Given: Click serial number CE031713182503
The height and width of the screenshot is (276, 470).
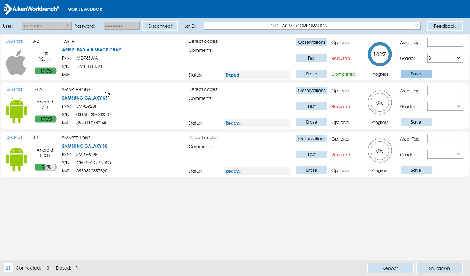Looking at the screenshot, I should (x=94, y=163).
